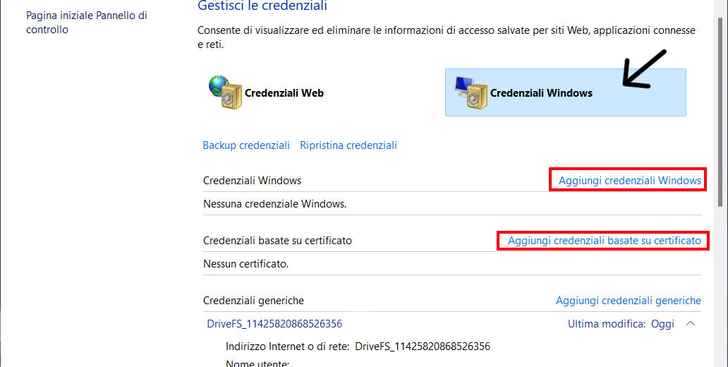The width and height of the screenshot is (728, 367).
Task: Go to Pagina iniziale Pannello di controllo
Action: (87, 23)
